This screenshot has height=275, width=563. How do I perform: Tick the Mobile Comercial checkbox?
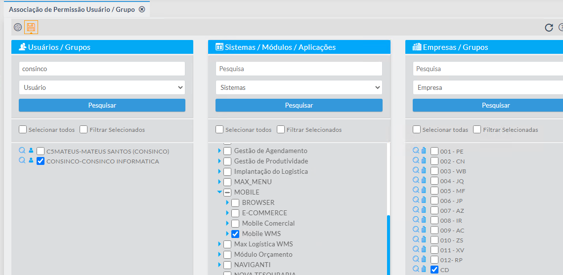235,223
